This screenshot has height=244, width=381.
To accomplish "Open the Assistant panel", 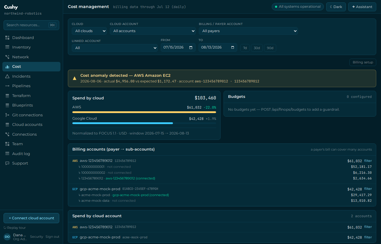I will 362,7.
